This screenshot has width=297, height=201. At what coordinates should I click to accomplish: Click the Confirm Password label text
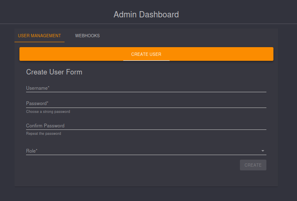(45, 126)
